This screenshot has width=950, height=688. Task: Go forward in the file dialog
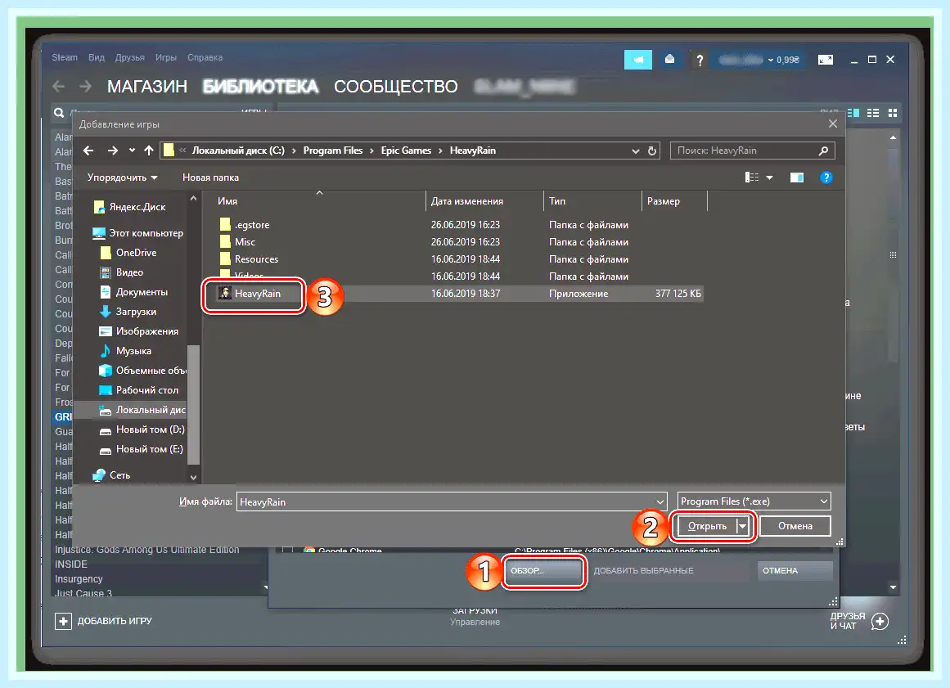point(113,151)
